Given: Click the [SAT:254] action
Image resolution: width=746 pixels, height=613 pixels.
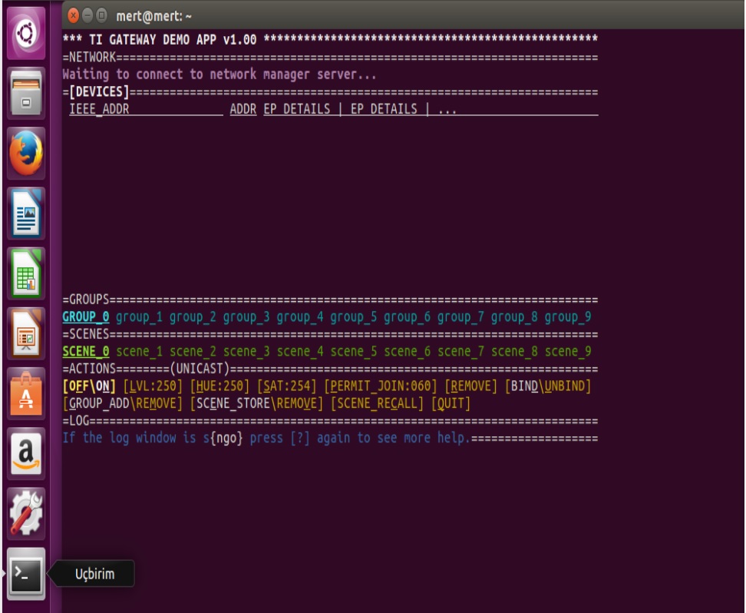Looking at the screenshot, I should [x=286, y=386].
